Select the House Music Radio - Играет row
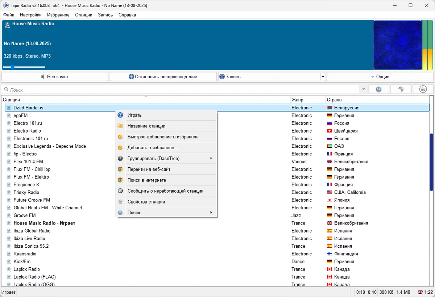435x297 pixels. [x=217, y=223]
